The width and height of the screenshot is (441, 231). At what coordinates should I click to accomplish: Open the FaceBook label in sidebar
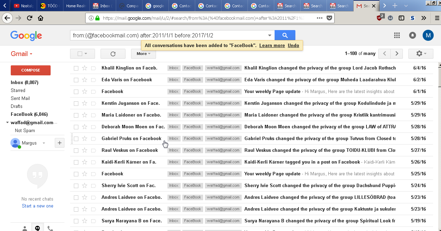[29, 114]
